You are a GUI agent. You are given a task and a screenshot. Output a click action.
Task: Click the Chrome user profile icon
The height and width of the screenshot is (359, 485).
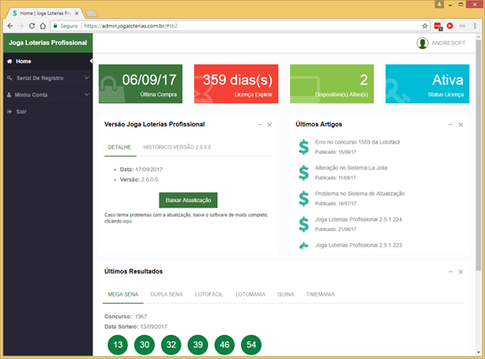point(440,4)
